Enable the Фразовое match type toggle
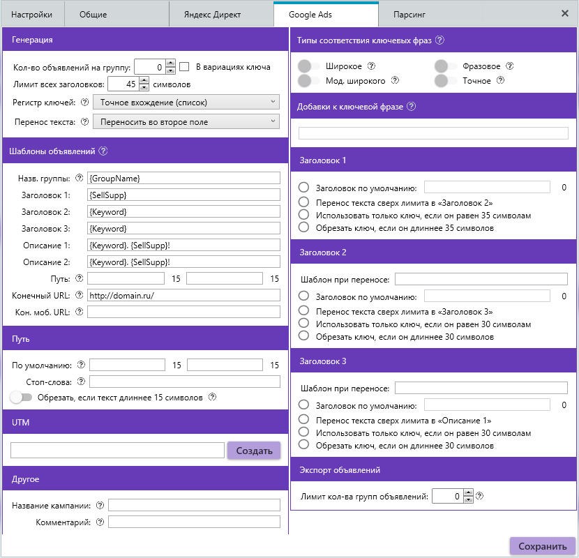 pyautogui.click(x=446, y=66)
